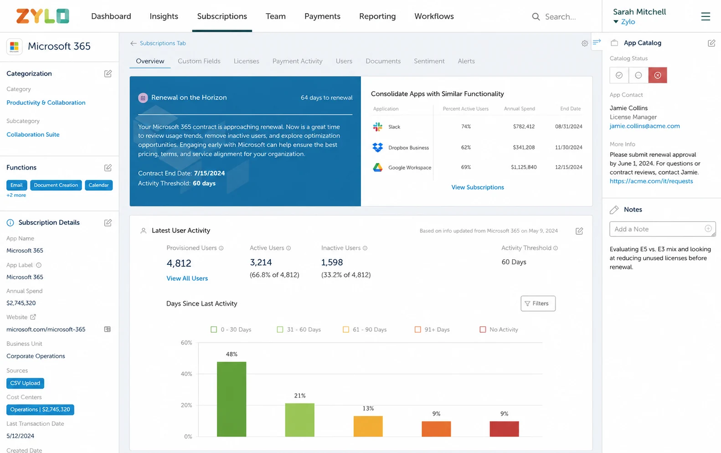This screenshot has height=453, width=721.
Task: Set catalog status to approved checkmark
Action: coord(619,75)
